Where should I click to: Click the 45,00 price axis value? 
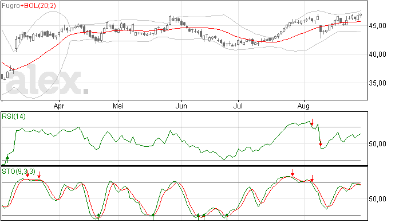[x=378, y=26]
